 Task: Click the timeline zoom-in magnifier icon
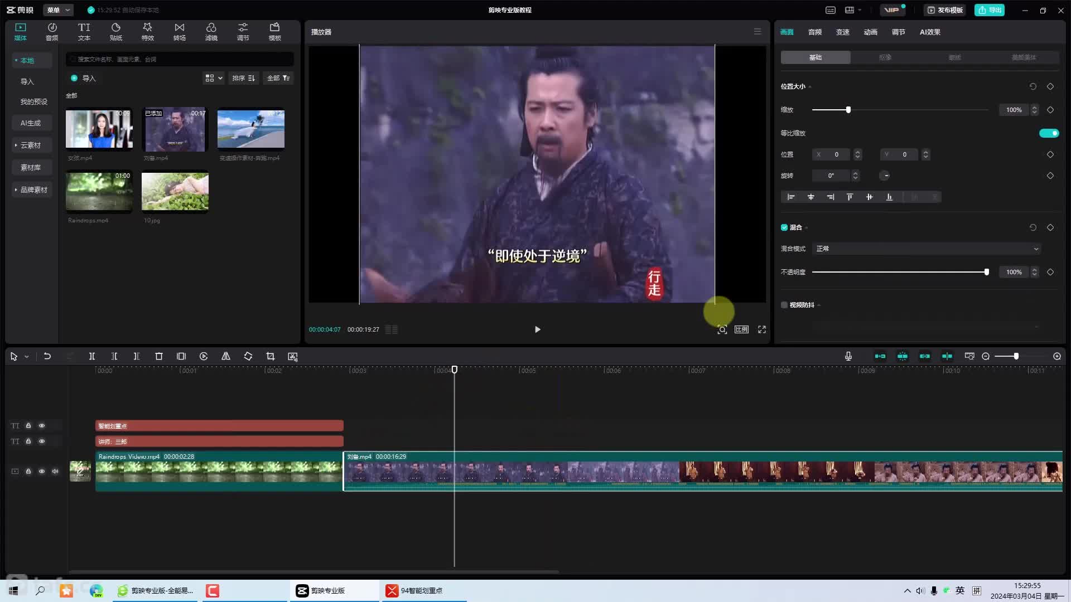click(x=1057, y=356)
